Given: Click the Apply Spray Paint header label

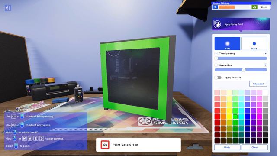Looking at the screenshot, I should click(234, 24).
